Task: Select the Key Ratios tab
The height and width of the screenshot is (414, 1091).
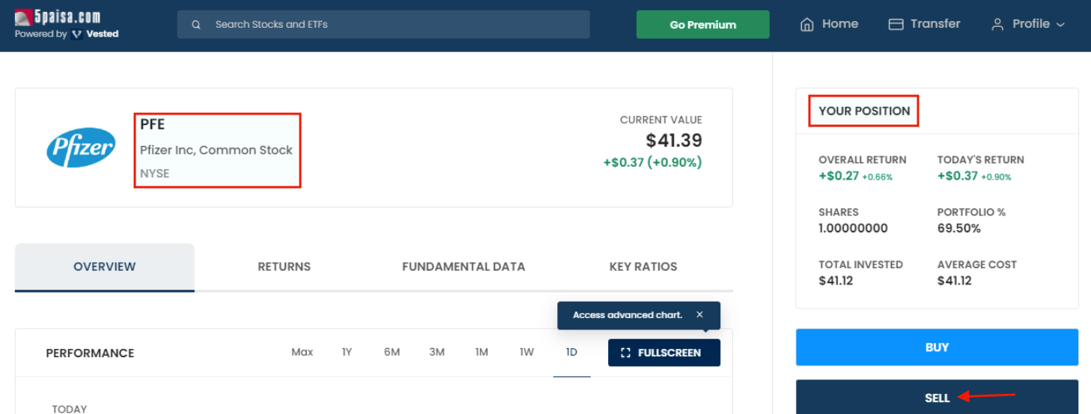Action: coord(643,267)
